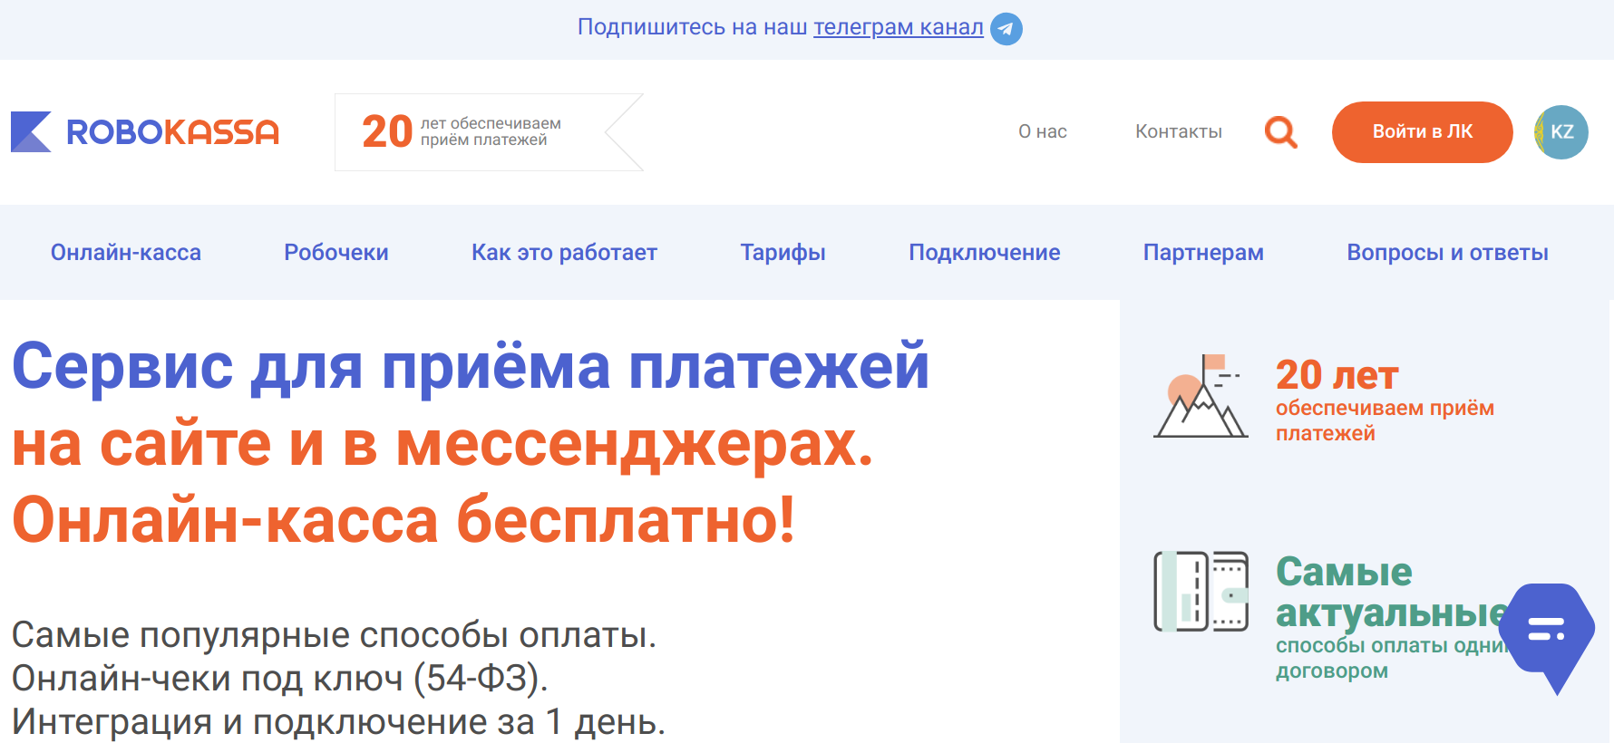Click обеспечиваем приём платежей sidebar text

pyautogui.click(x=1385, y=420)
